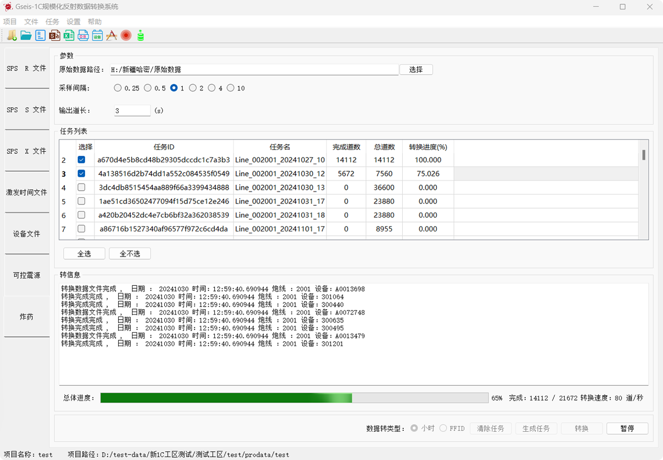Select sampling interval 4 radio button

(x=212, y=88)
